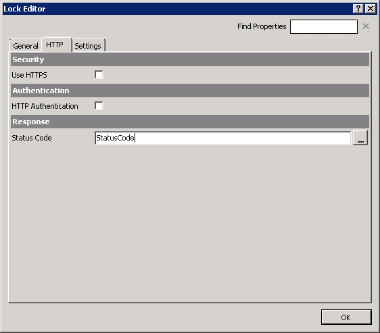380x333 pixels.
Task: Open the Status Code browse ellipsis button
Action: point(360,138)
